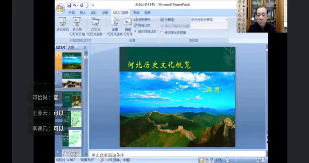Save the presentation via quick access toolbar

(x=69, y=5)
